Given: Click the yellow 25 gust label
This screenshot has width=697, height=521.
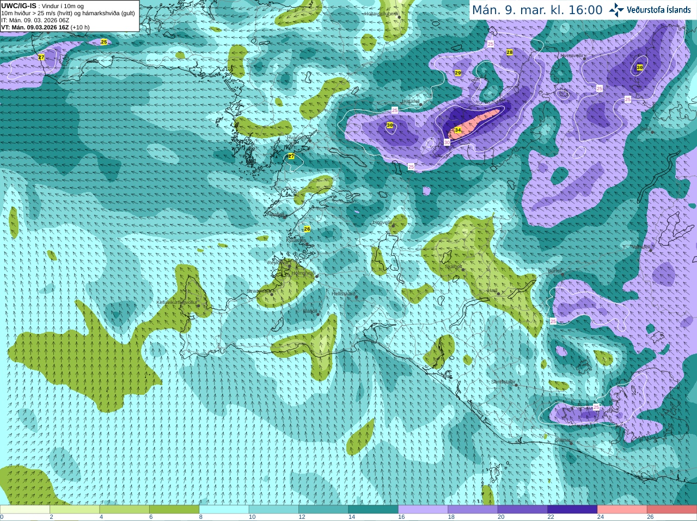Looking at the screenshot, I should pyautogui.click(x=103, y=42).
